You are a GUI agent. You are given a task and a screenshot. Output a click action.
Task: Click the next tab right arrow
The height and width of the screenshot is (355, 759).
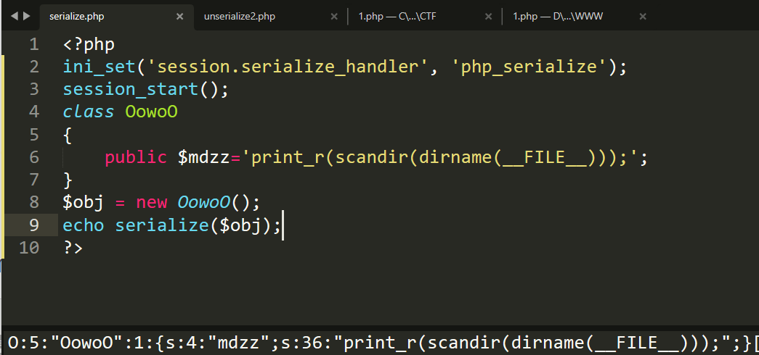pos(27,17)
